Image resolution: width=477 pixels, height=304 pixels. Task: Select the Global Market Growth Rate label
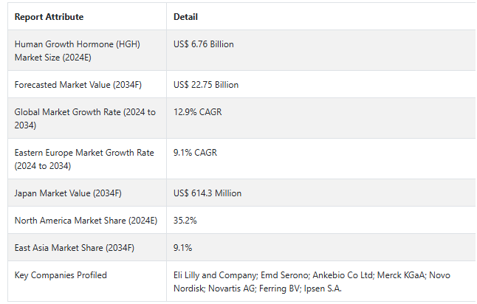click(x=85, y=119)
